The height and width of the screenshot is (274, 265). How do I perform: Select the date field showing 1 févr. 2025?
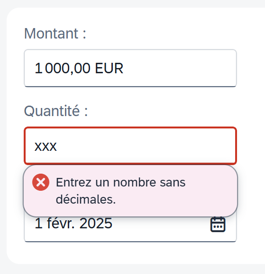[x=130, y=229]
